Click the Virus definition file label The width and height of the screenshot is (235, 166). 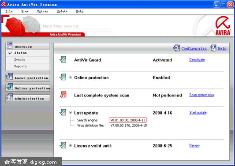(90, 125)
